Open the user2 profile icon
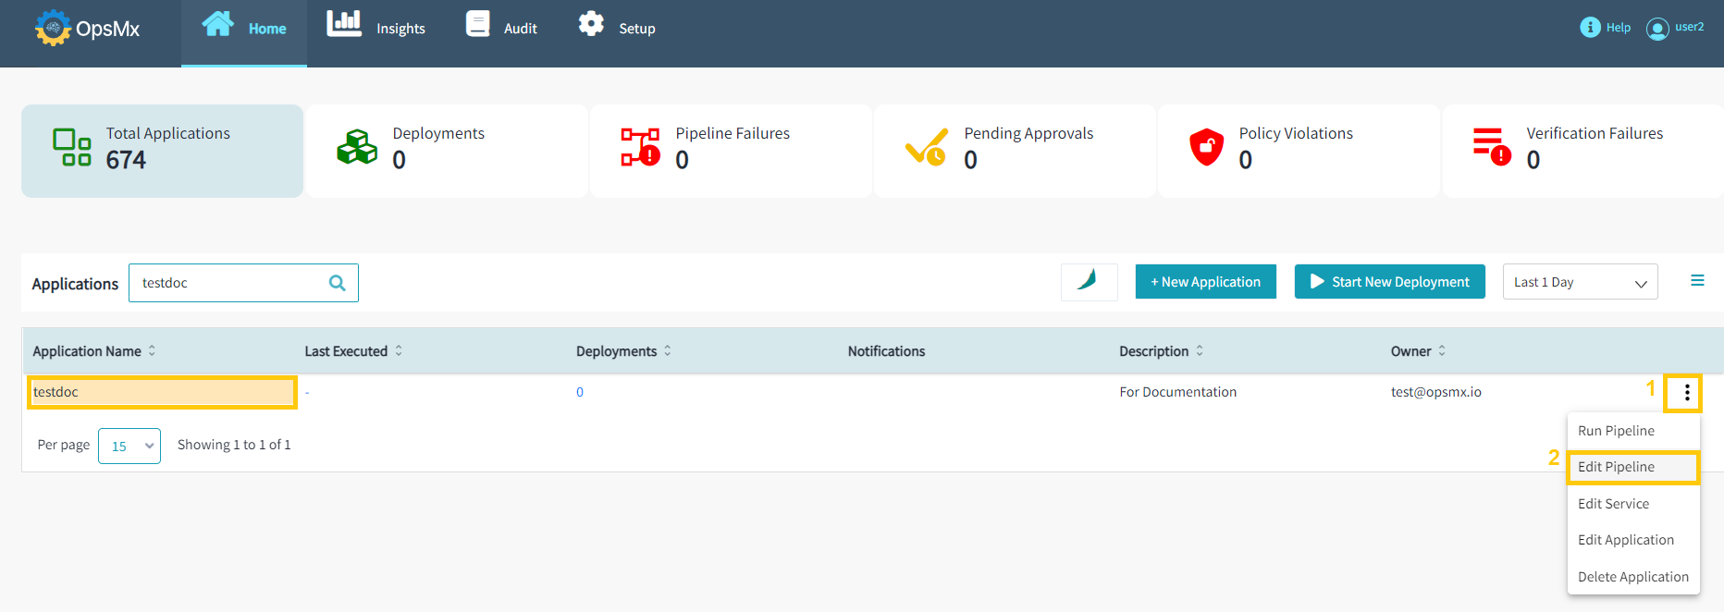The image size is (1724, 612). (x=1657, y=29)
